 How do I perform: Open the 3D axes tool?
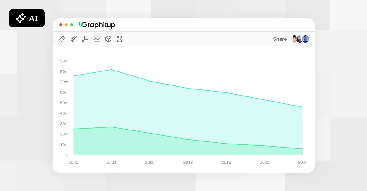[85, 39]
